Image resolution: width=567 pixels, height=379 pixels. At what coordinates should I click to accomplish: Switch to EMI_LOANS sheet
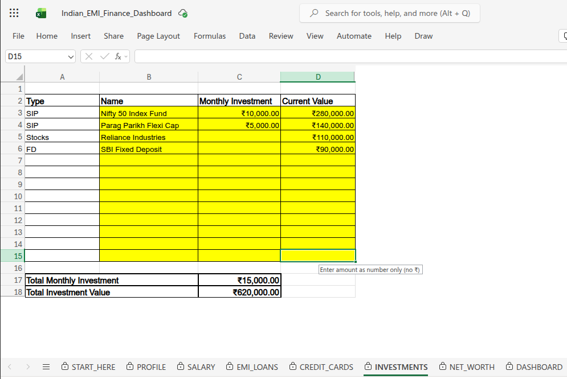coord(252,366)
